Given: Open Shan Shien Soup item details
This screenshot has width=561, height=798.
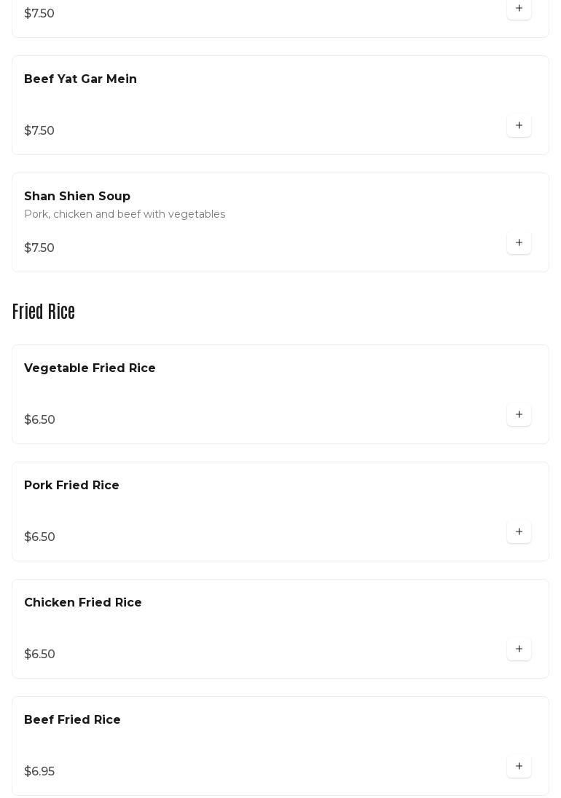Looking at the screenshot, I should coord(77,197).
